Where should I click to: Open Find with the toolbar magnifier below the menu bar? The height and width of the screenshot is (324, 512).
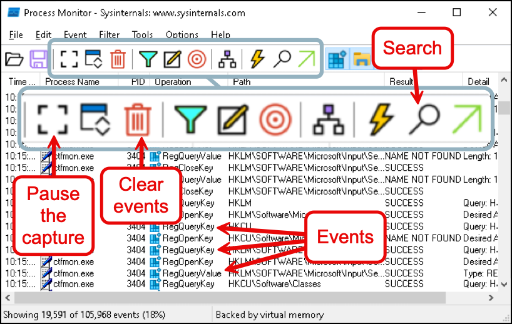point(282,59)
